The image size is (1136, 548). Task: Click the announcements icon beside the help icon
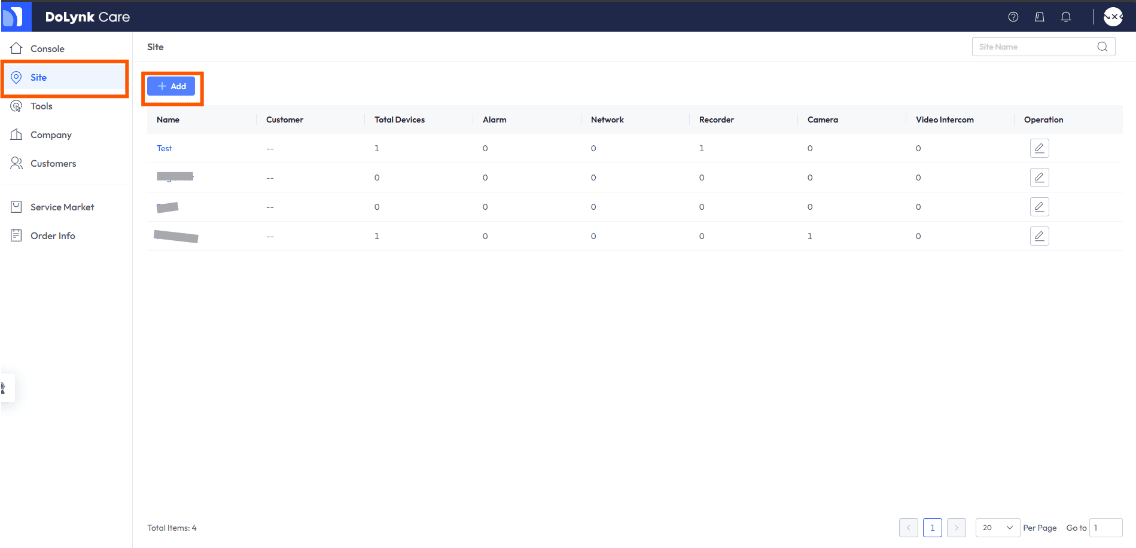[x=1039, y=17]
